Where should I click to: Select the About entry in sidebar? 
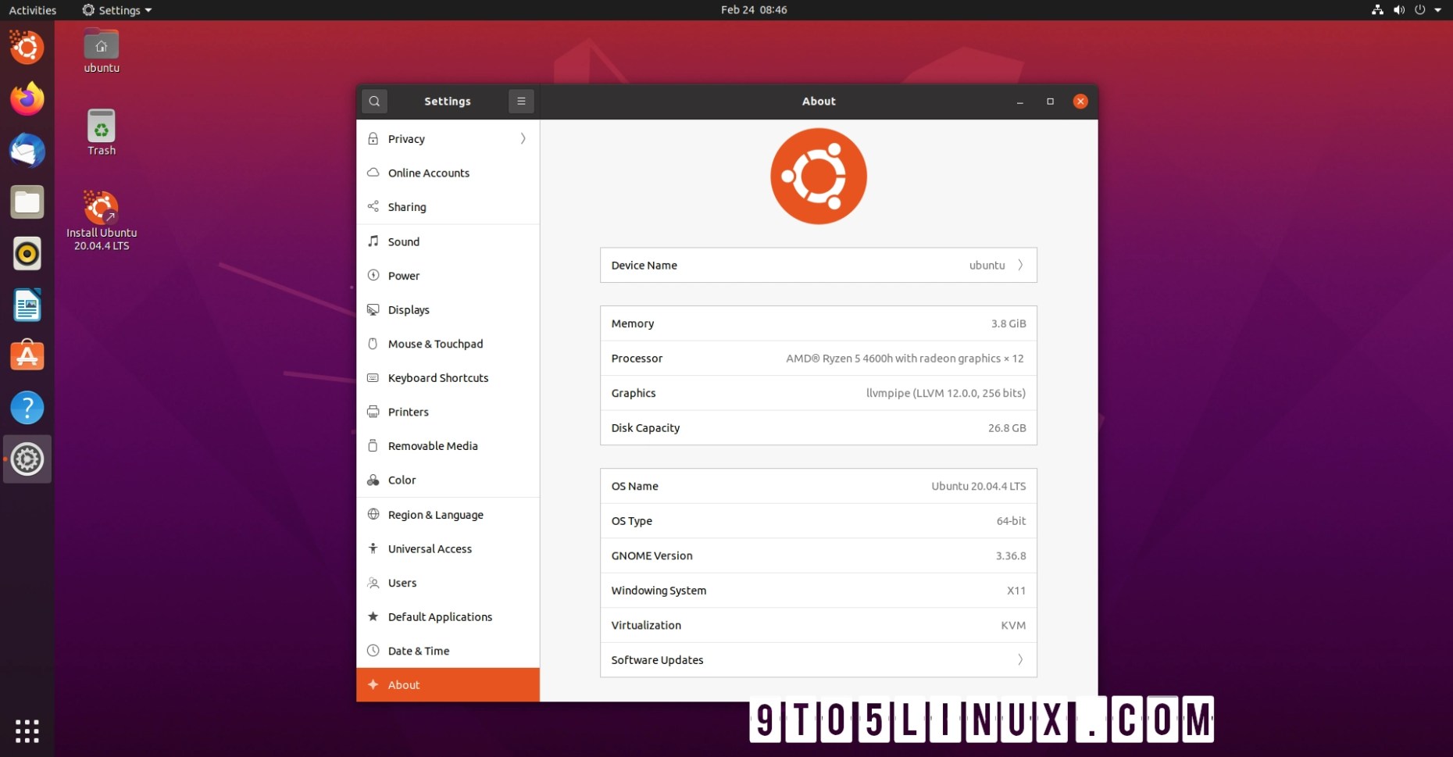(448, 684)
